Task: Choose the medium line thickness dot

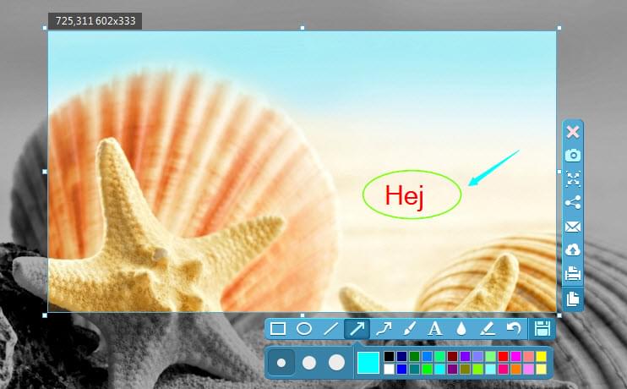Action: [308, 363]
